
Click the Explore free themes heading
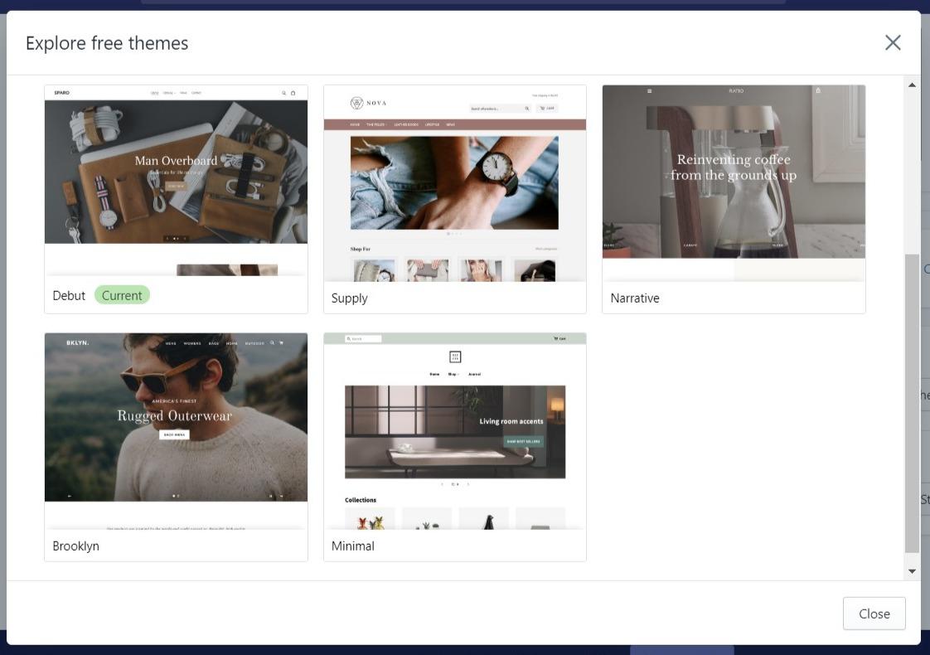click(x=107, y=43)
